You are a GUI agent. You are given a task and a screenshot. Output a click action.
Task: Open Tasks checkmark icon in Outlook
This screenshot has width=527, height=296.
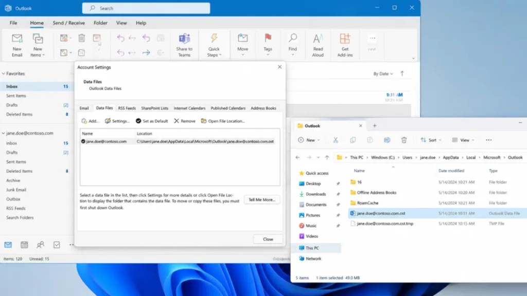coord(57,245)
